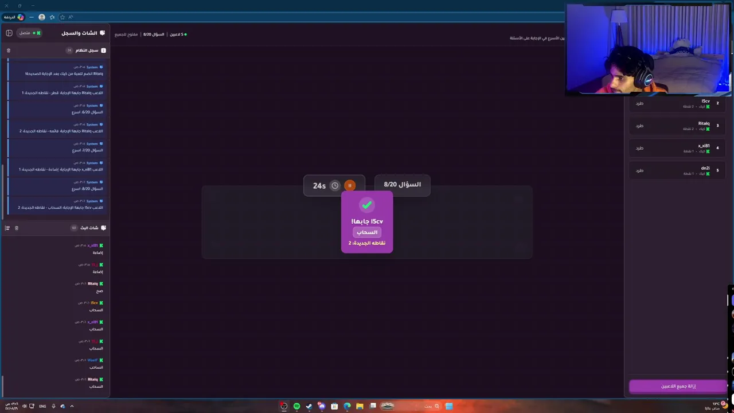
Task: Open Microsoft Edge from the taskbar
Action: pyautogui.click(x=347, y=406)
